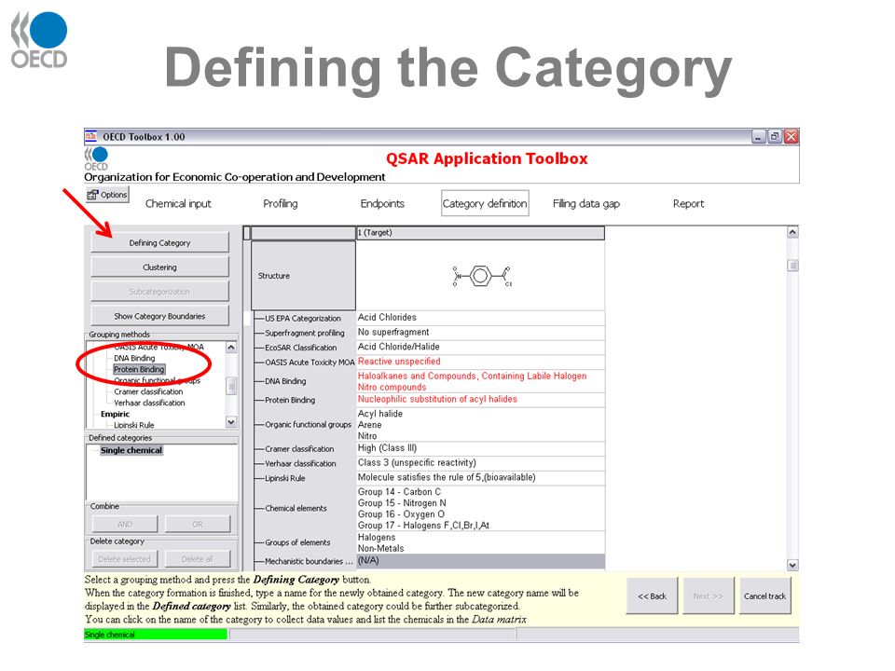Click the Superfragment profiling row label

click(305, 333)
